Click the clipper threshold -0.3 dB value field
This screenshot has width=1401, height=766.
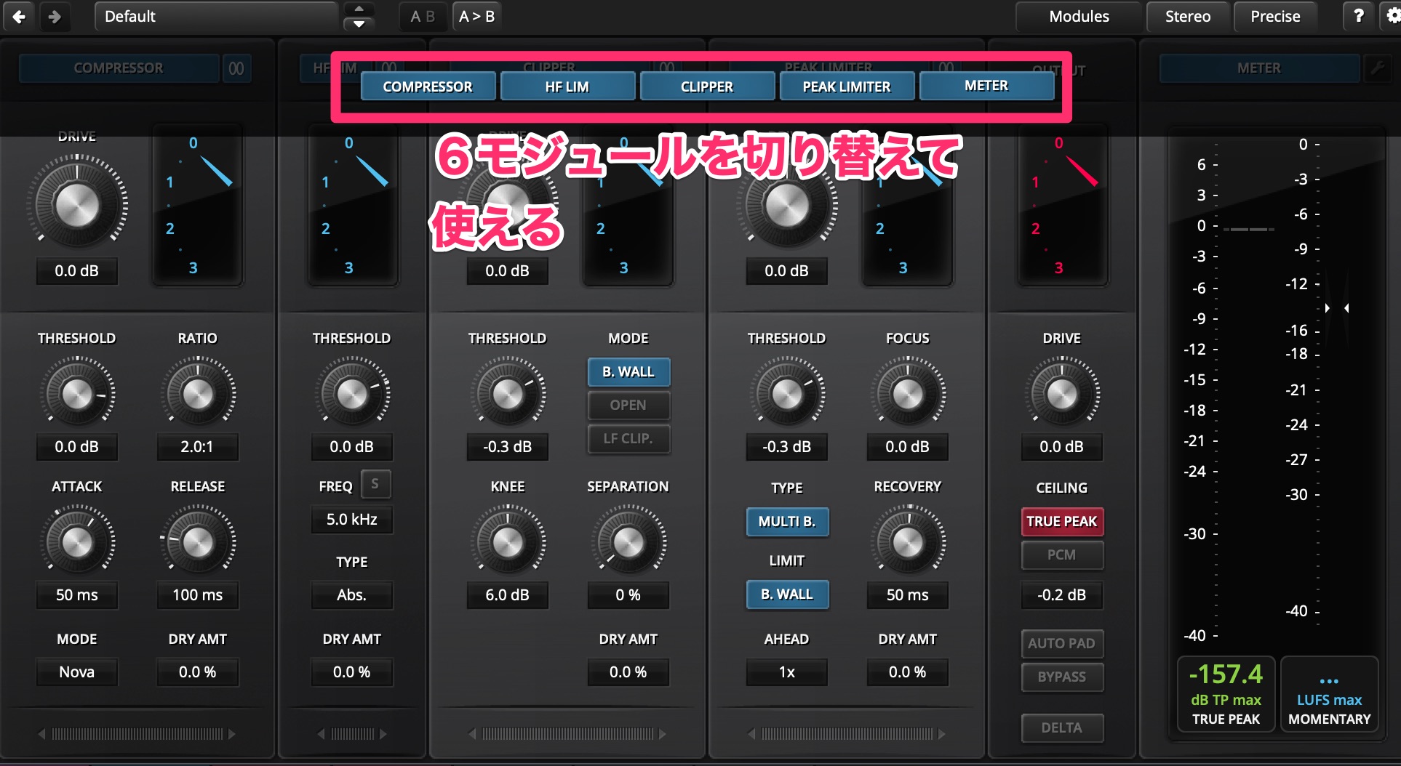507,447
